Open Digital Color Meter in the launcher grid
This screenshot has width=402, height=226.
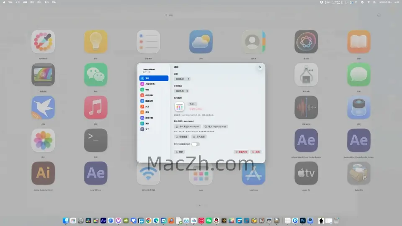[43, 41]
